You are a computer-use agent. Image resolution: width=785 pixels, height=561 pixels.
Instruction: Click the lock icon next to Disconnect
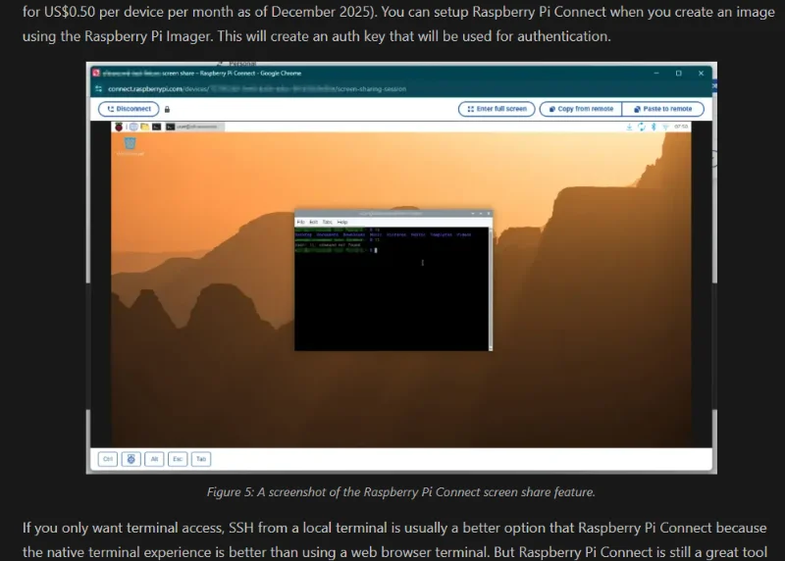click(x=168, y=109)
